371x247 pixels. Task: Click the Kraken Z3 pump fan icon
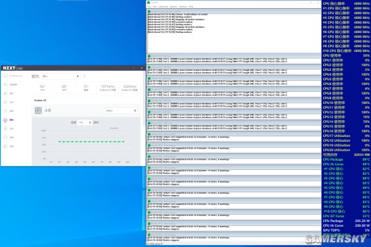tap(38, 111)
